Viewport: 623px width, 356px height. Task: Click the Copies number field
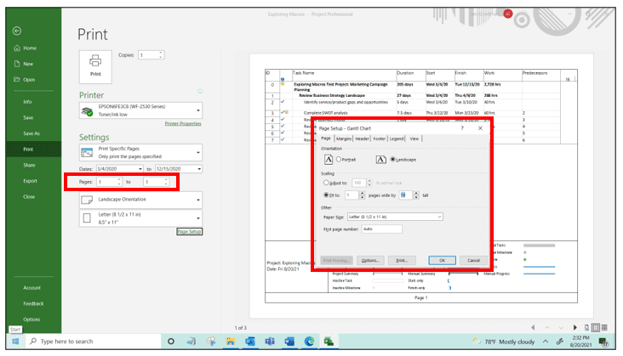pos(148,55)
